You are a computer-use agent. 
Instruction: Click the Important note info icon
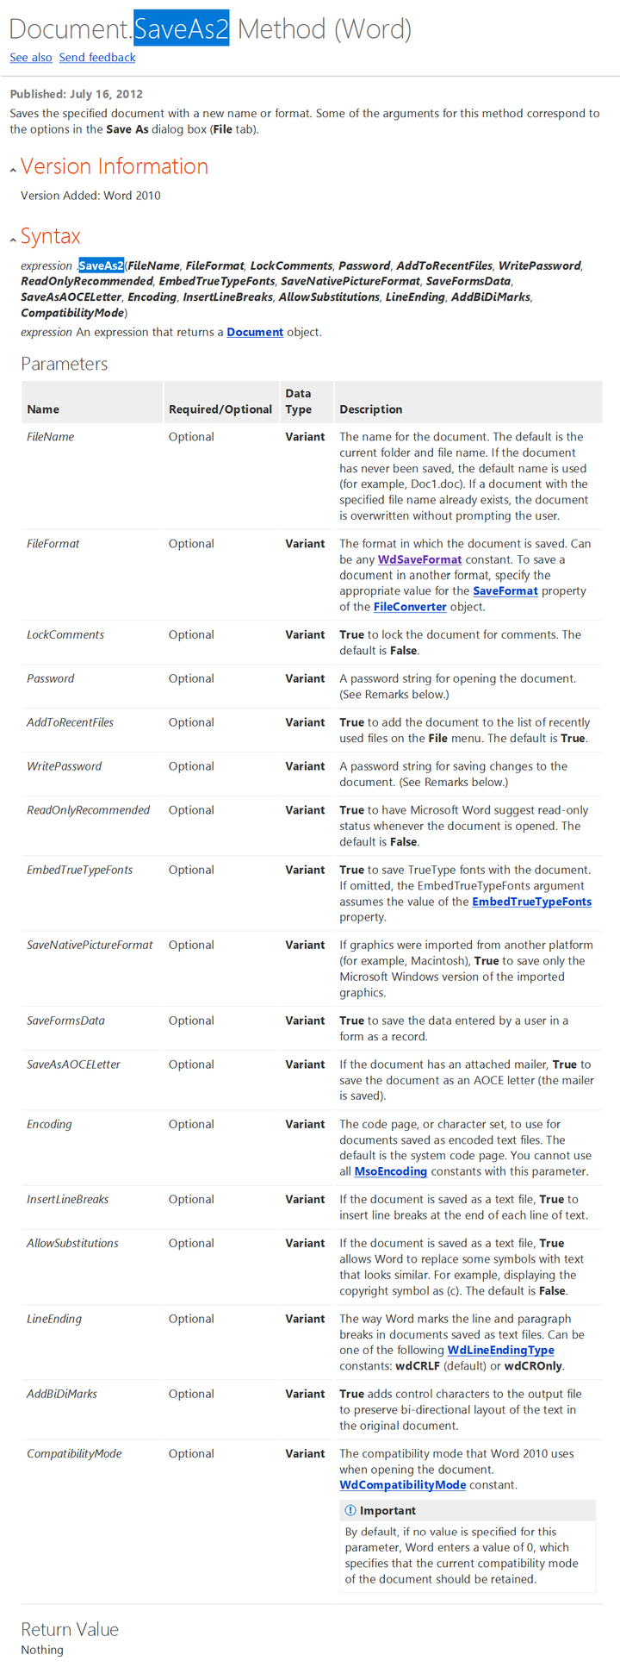click(350, 1510)
